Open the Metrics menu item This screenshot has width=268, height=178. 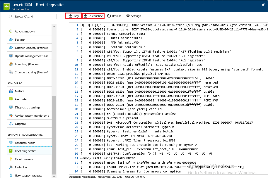pos(29,91)
